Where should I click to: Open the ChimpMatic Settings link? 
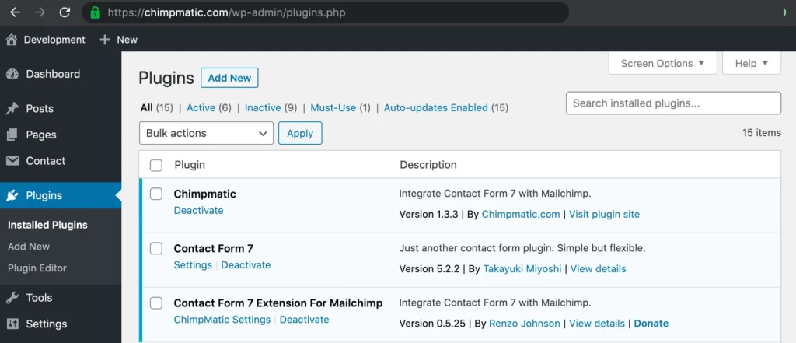222,320
